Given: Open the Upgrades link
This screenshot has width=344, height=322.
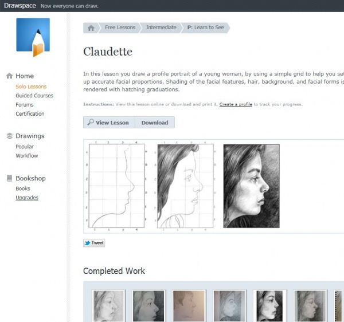Looking at the screenshot, I should [27, 198].
